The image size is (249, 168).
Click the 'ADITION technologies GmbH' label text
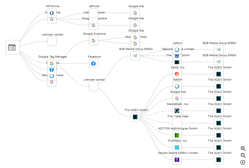(178, 129)
